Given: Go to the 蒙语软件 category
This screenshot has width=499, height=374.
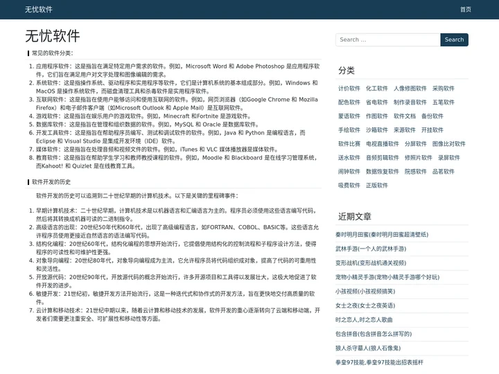Looking at the screenshot, I should coord(349,116).
